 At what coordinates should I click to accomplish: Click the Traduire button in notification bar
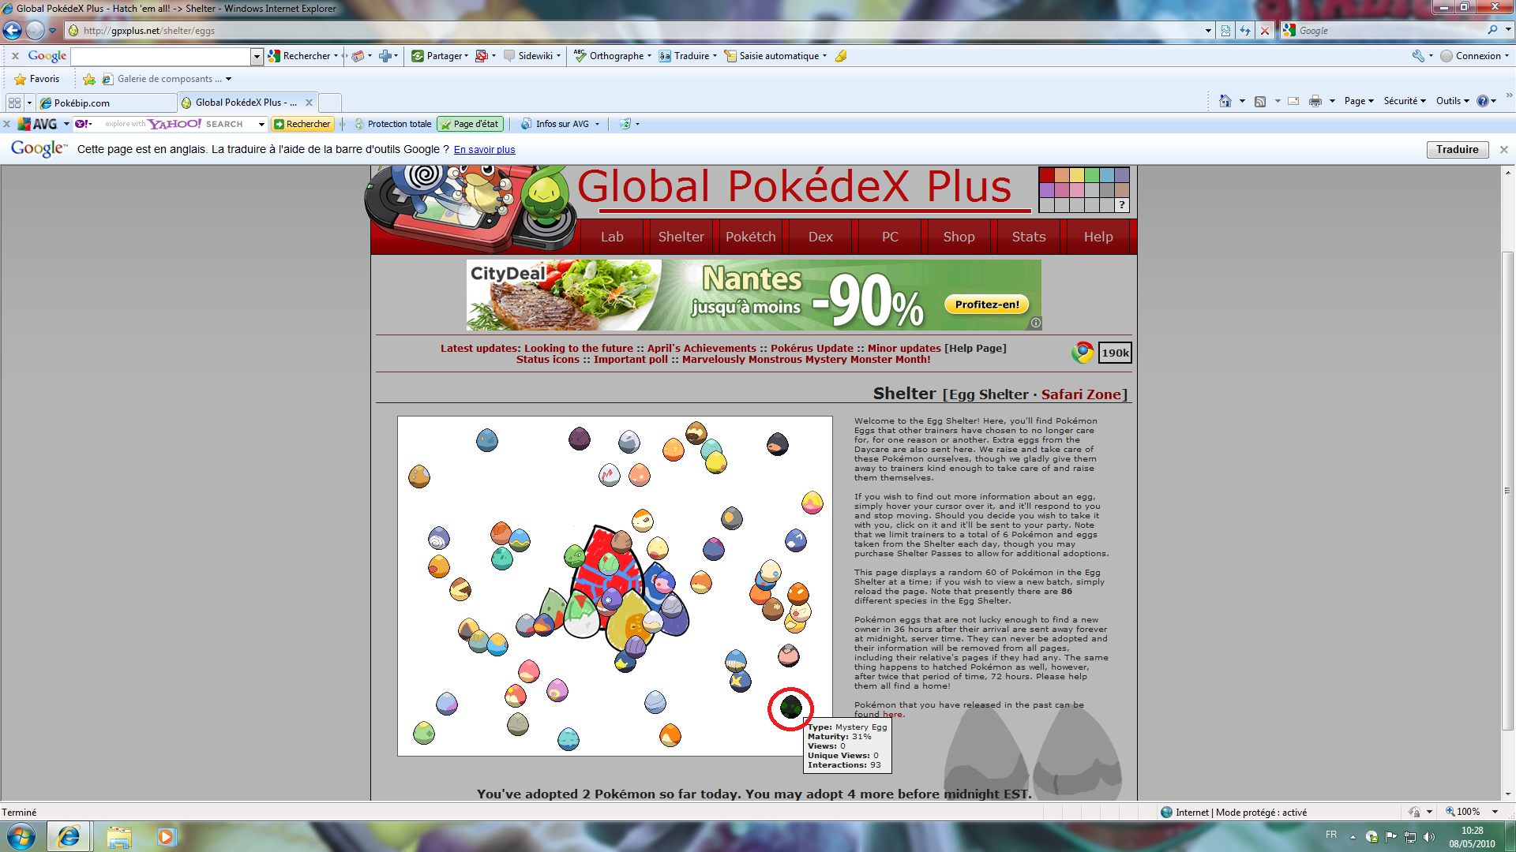[x=1458, y=150]
